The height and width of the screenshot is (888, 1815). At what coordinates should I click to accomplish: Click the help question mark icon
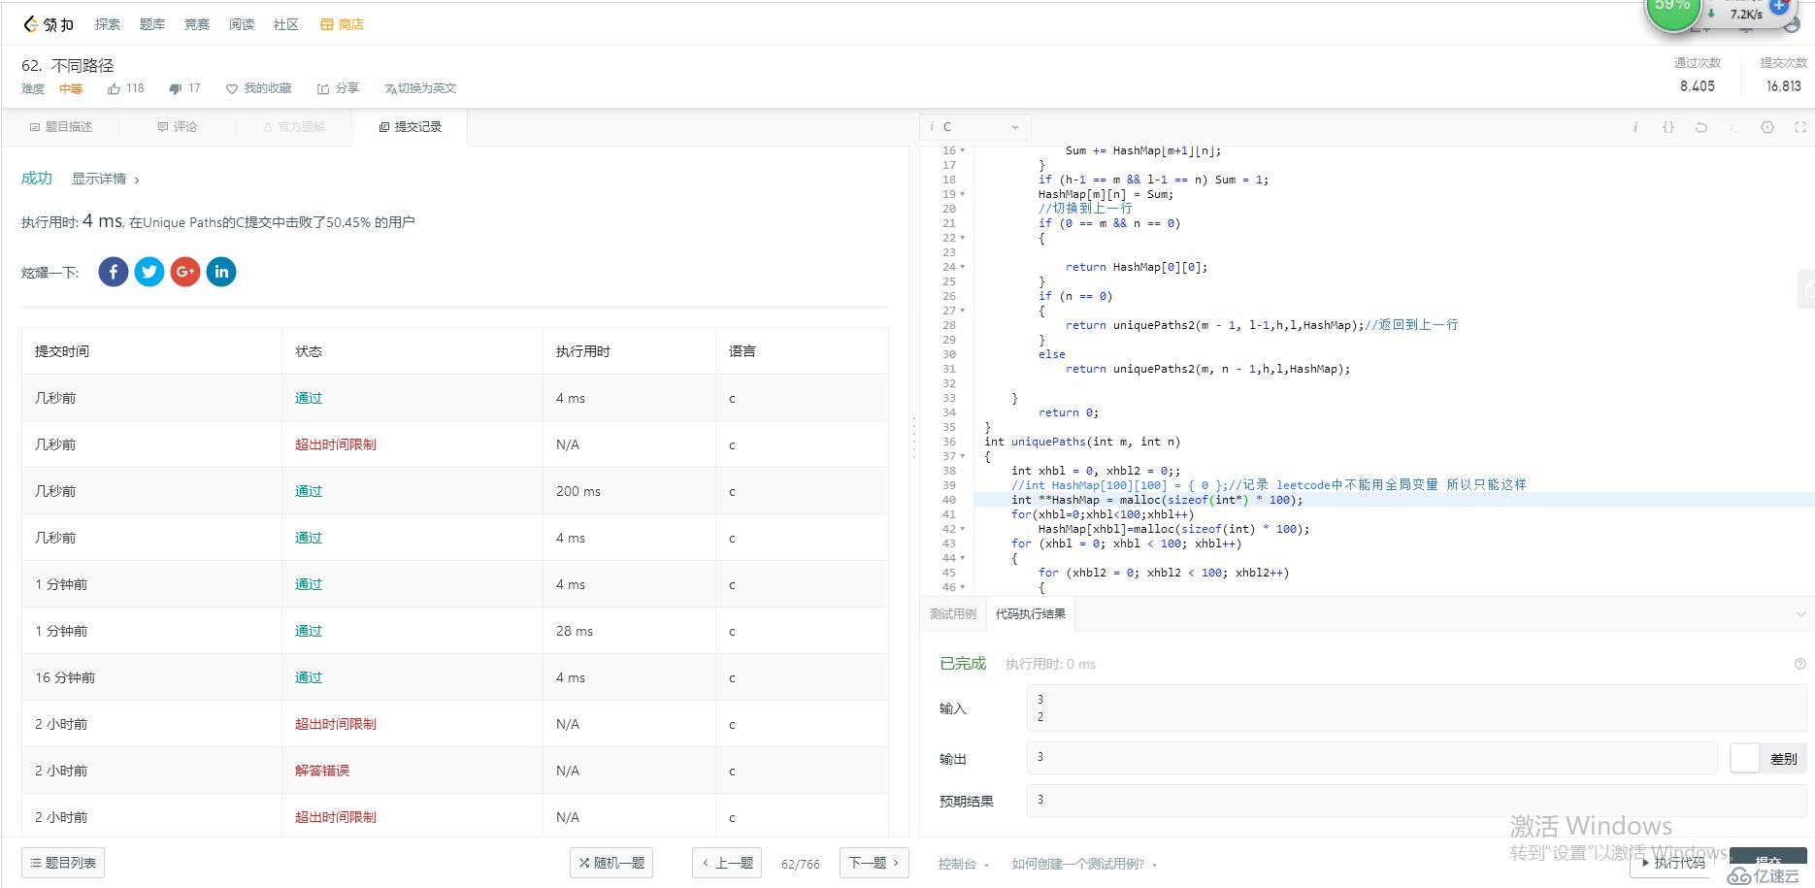[1800, 664]
